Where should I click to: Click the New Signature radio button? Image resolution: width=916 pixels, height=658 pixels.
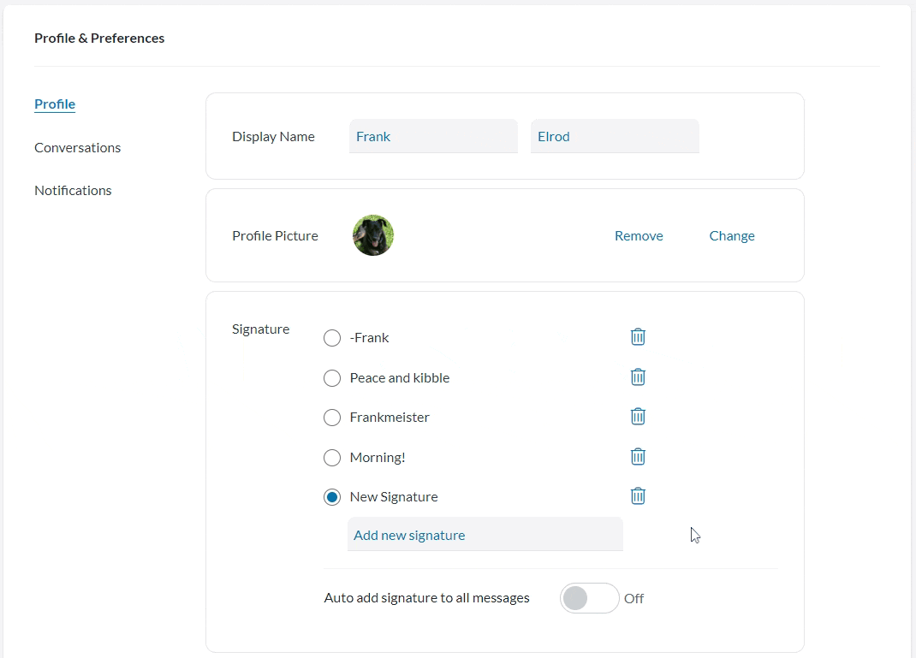[332, 497]
